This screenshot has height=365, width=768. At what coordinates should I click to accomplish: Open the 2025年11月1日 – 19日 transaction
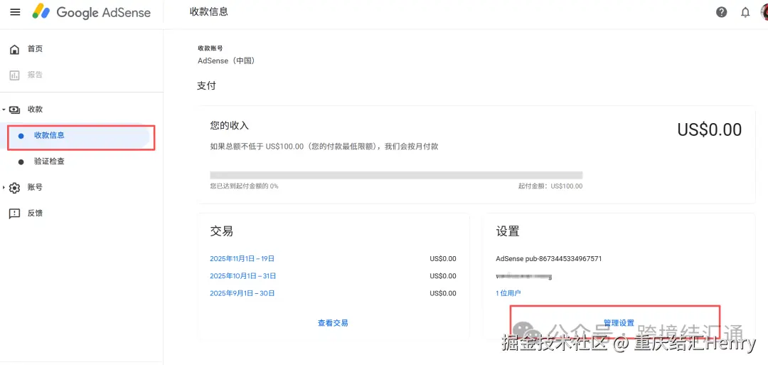click(x=242, y=259)
